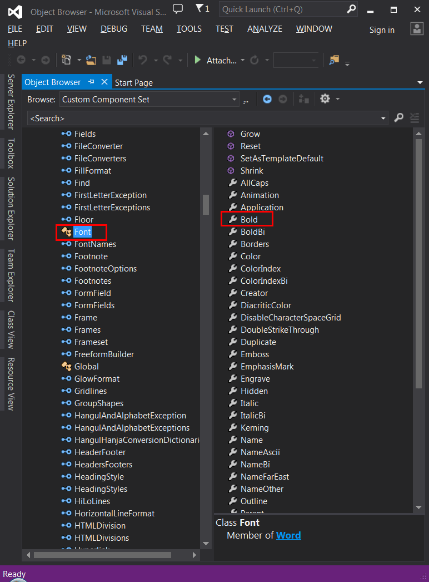429x582 pixels.
Task: Select the Font class in tree
Action: point(82,232)
